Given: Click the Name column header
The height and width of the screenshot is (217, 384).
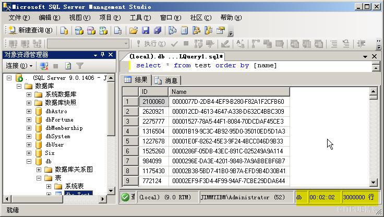Looking at the screenshot, I should point(229,92).
